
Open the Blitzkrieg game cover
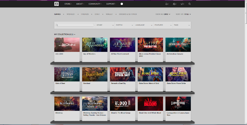coord(67,104)
